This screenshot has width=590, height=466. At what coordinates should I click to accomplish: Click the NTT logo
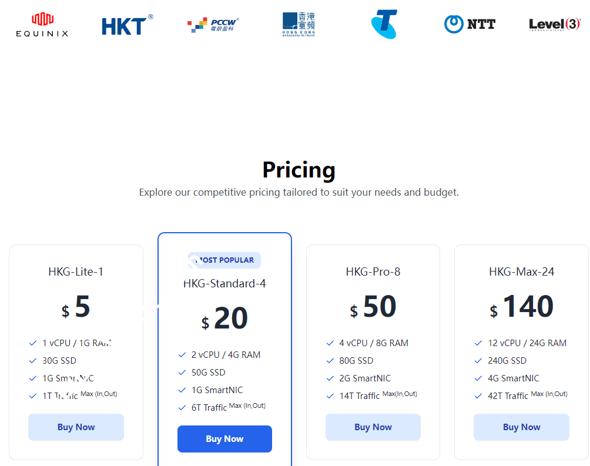click(470, 24)
